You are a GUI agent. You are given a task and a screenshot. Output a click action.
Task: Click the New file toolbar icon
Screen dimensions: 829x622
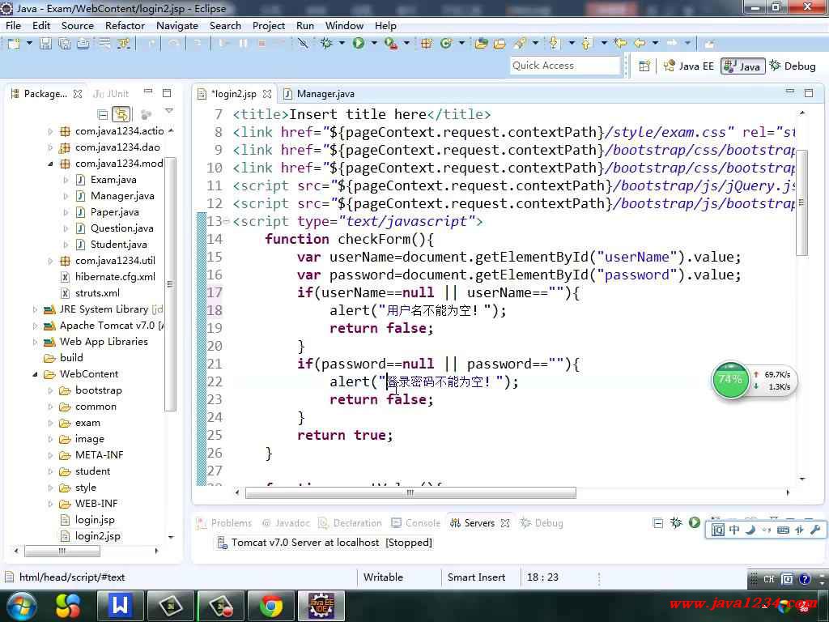click(14, 44)
